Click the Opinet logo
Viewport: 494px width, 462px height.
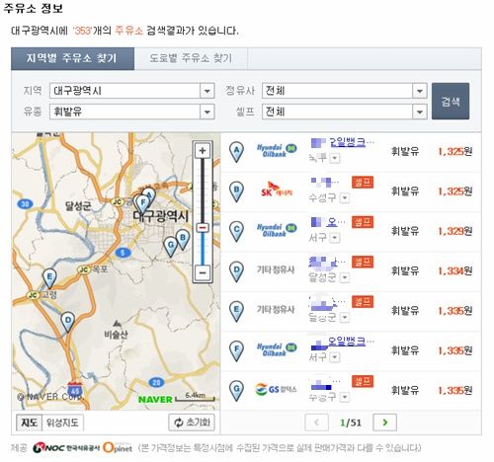click(118, 448)
